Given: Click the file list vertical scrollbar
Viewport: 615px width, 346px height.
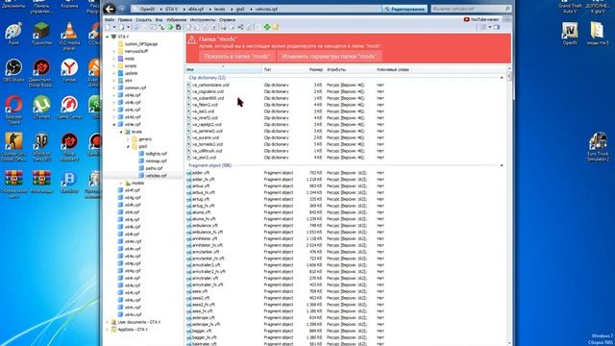Looking at the screenshot, I should click(x=509, y=206).
